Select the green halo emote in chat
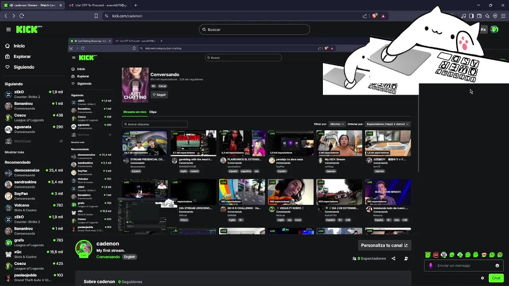The image size is (509, 286). click(428, 255)
